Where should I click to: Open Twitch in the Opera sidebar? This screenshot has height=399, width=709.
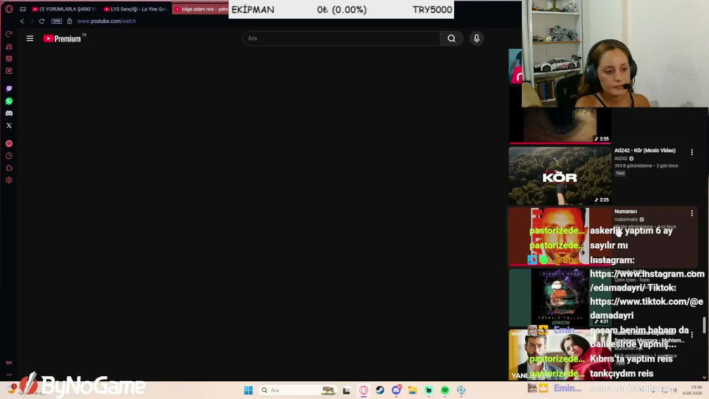(x=9, y=89)
